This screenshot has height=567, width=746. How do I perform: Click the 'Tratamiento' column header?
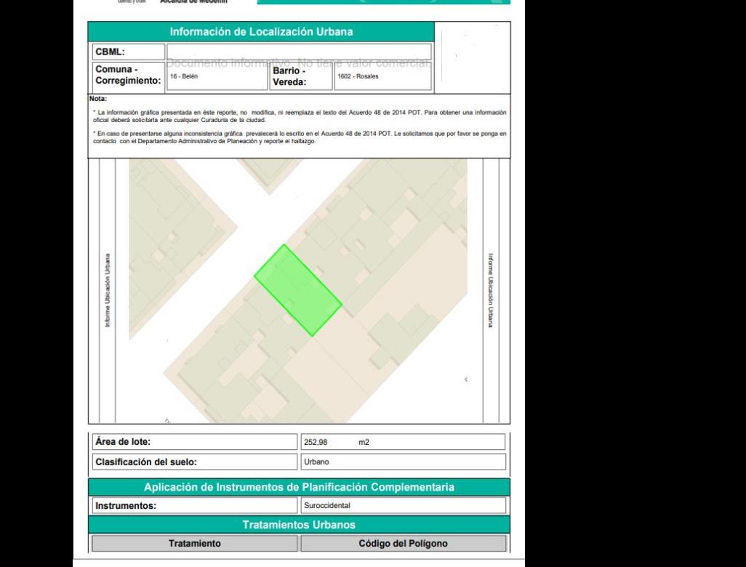tap(195, 543)
